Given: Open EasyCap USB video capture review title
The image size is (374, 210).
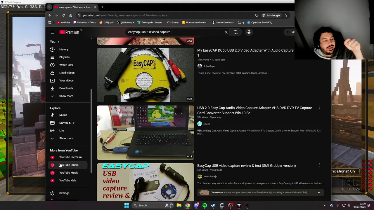Looking at the screenshot, I should [246, 166].
